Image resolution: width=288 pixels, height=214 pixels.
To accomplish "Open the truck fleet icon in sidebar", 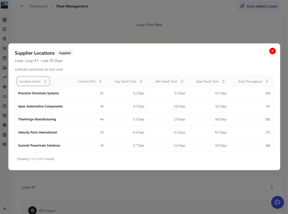I will click(4, 68).
